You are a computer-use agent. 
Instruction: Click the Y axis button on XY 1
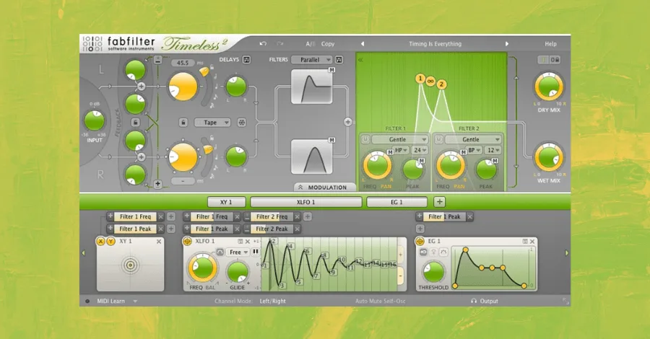point(110,242)
